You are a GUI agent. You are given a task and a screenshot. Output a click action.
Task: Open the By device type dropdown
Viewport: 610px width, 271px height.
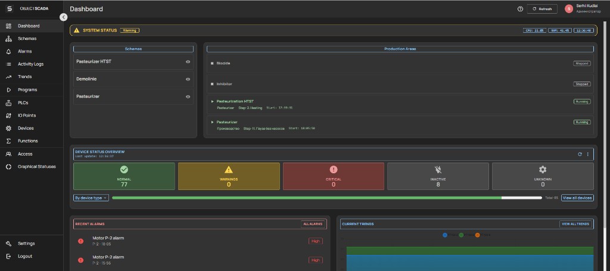[91, 198]
